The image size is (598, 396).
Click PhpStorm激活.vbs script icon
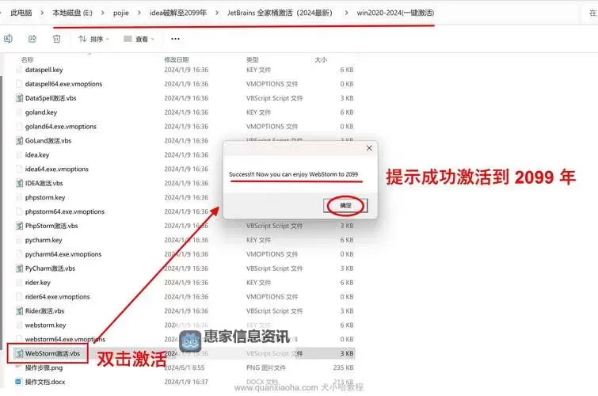pos(19,226)
